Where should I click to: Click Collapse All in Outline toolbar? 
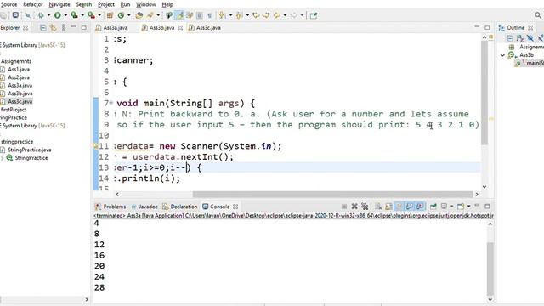(509, 38)
